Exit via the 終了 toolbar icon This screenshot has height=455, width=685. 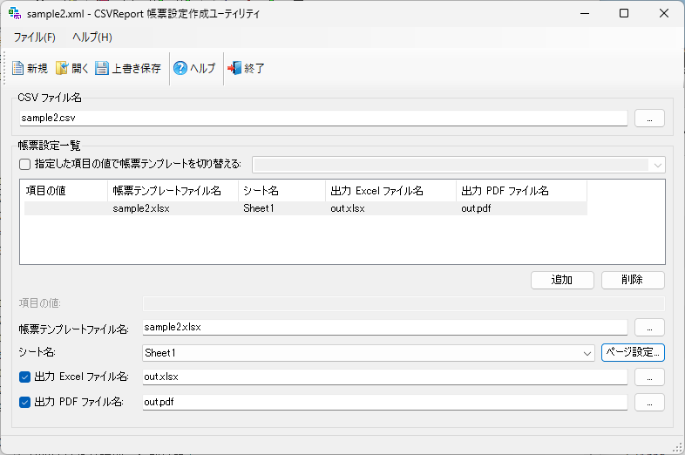234,68
